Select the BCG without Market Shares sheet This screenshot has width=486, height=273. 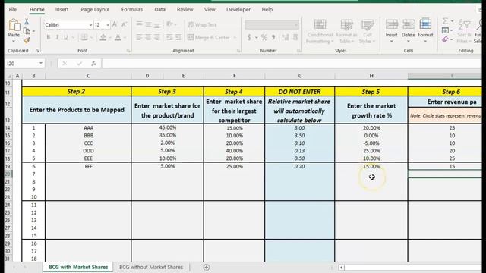pos(151,267)
